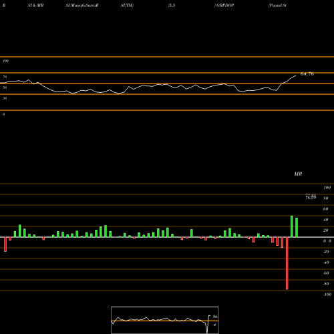Click the 'SI & MR' header text
This screenshot has width=334, height=334.
coord(35,5)
